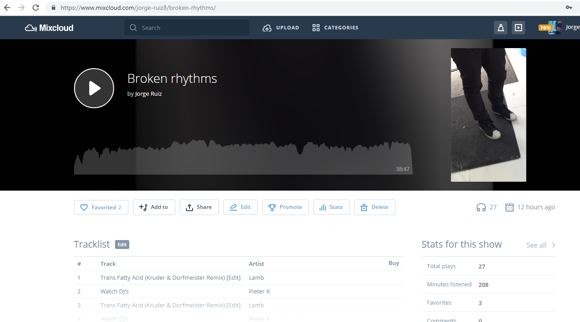Open the Add to playlist menu
The height and width of the screenshot is (322, 580).
click(154, 207)
